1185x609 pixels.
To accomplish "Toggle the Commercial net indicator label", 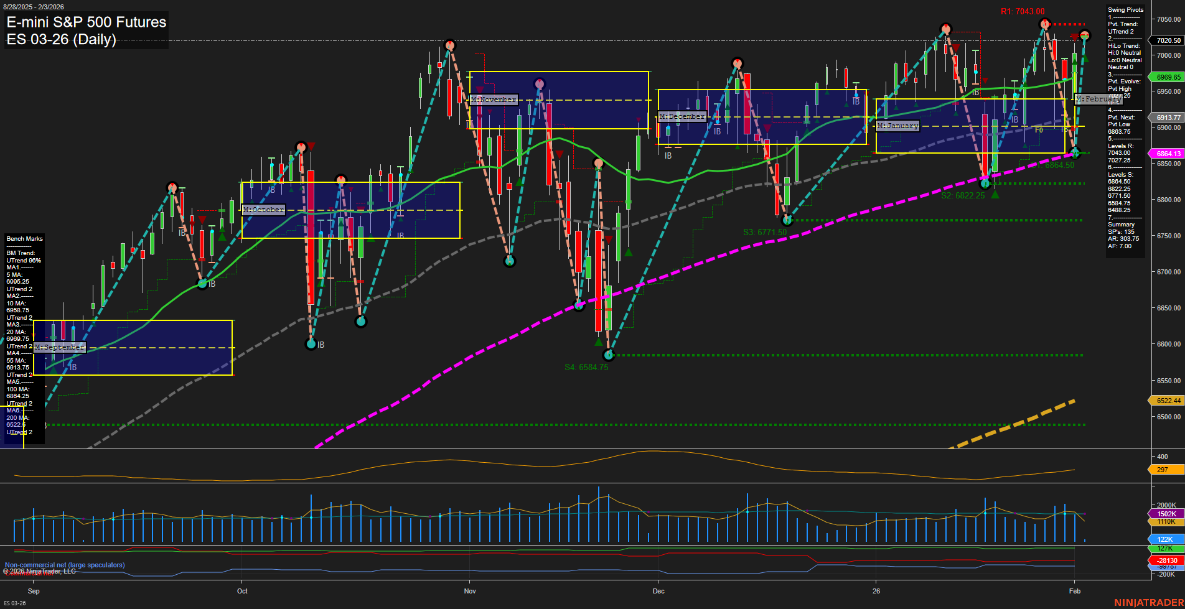I will coord(28,574).
